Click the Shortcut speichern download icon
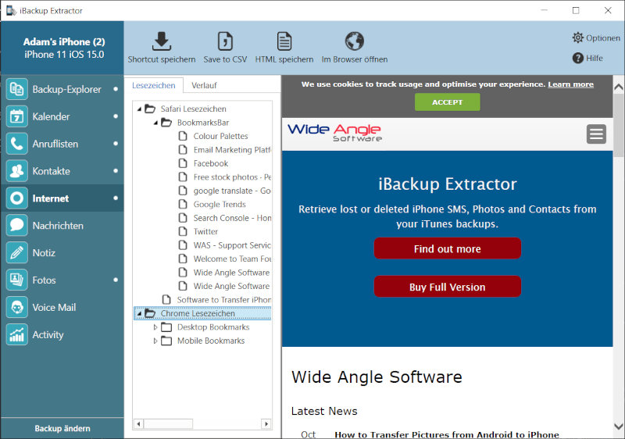This screenshot has height=439, width=625. [162, 41]
